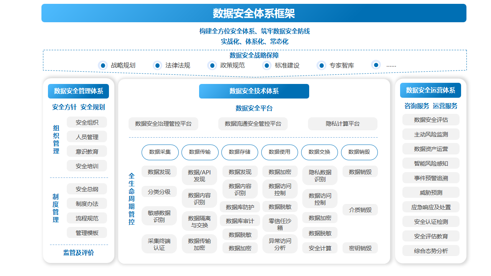
Task: Click the 隐私计算平台 box
Action: 343,124
